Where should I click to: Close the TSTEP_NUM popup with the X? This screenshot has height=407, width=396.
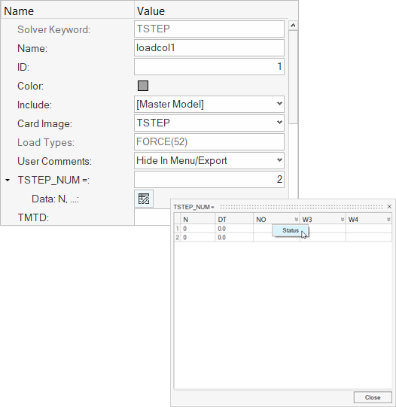(389, 207)
